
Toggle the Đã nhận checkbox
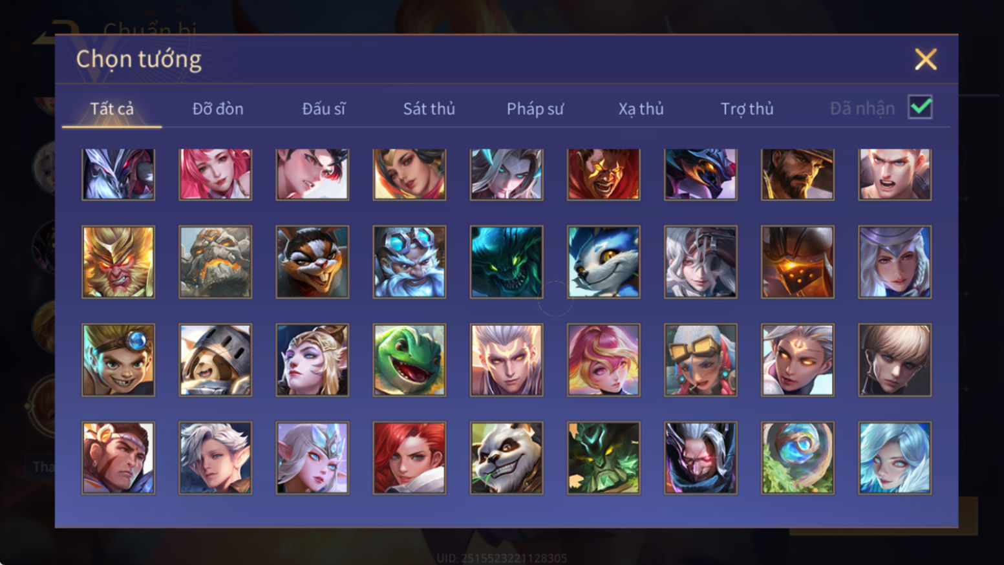point(920,107)
